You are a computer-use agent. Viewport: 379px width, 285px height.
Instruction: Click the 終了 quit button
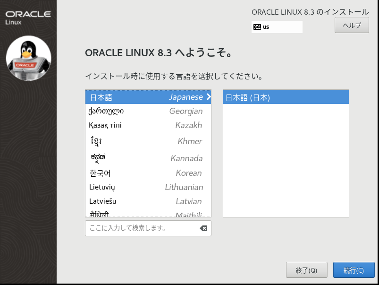pos(306,270)
